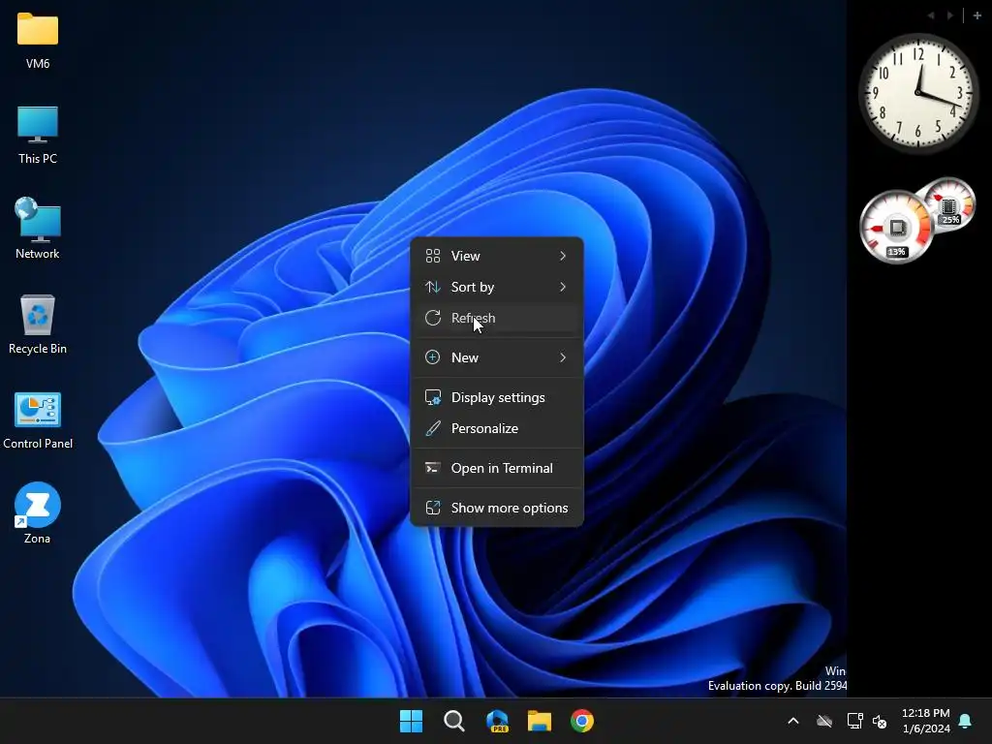This screenshot has width=992, height=744.
Task: Click the cloud sync tray icon
Action: tap(824, 721)
